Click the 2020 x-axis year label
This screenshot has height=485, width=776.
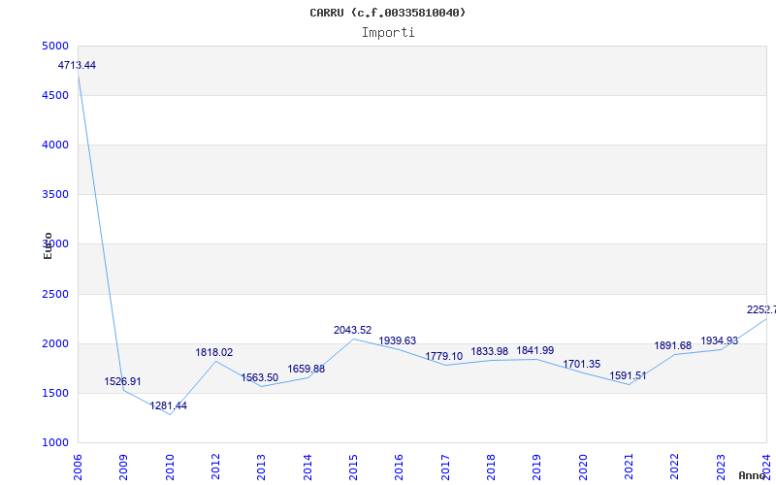[x=583, y=468]
